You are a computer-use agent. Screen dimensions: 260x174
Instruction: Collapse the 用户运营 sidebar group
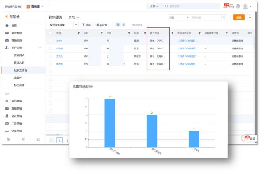pos(40,48)
